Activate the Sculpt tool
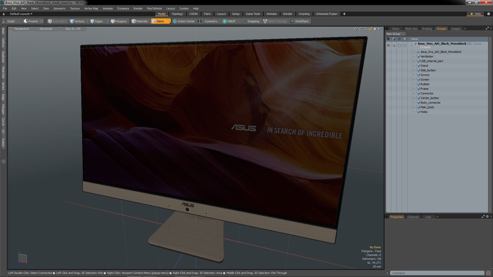493x277 pixels. coord(9,21)
